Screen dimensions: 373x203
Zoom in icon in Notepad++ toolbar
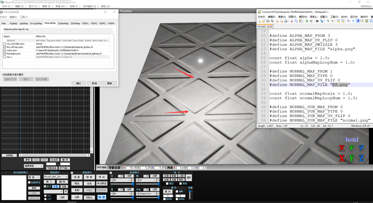[328, 21]
